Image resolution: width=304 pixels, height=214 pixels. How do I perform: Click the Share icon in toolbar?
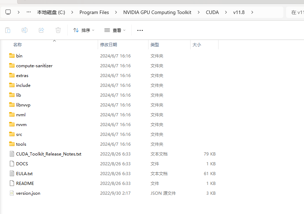coord(41,30)
